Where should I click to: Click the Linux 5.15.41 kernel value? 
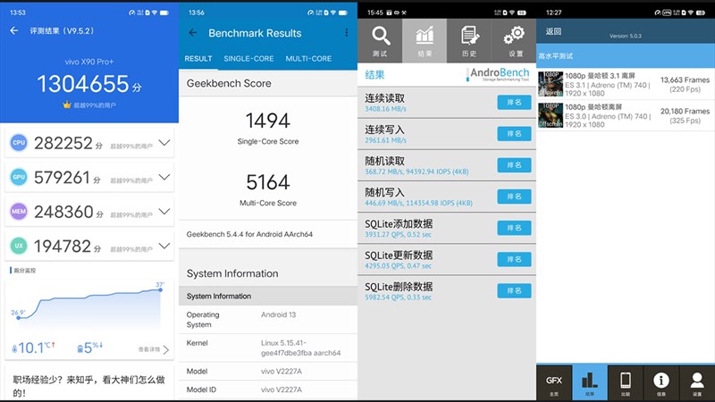pyautogui.click(x=300, y=348)
